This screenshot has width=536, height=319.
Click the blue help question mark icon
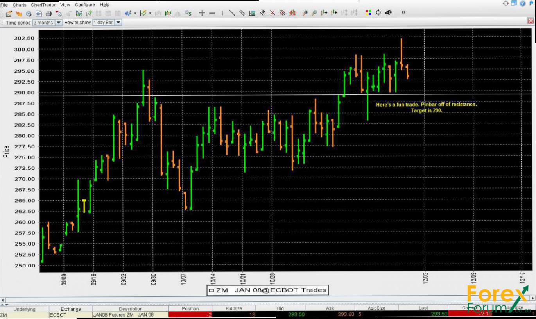[x=523, y=4]
